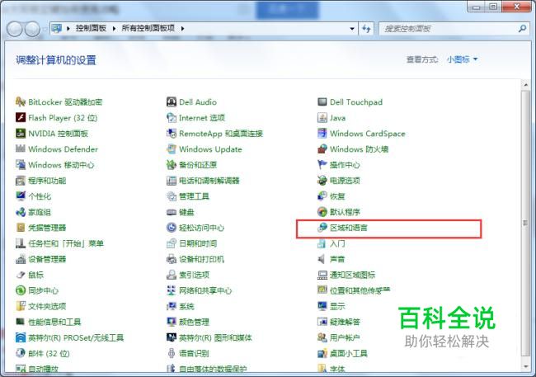Open Internet 选项 icon

click(x=172, y=118)
